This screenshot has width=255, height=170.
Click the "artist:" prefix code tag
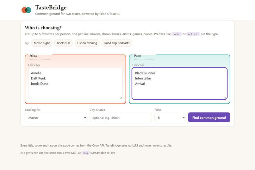point(193,34)
